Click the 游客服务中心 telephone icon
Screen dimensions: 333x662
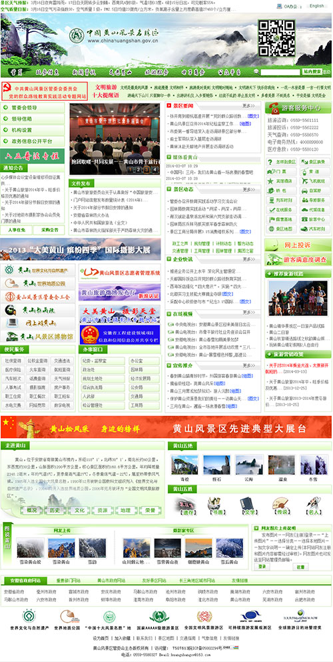(x=275, y=108)
